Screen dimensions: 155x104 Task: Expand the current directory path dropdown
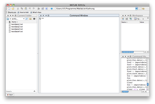(x=136, y=9)
